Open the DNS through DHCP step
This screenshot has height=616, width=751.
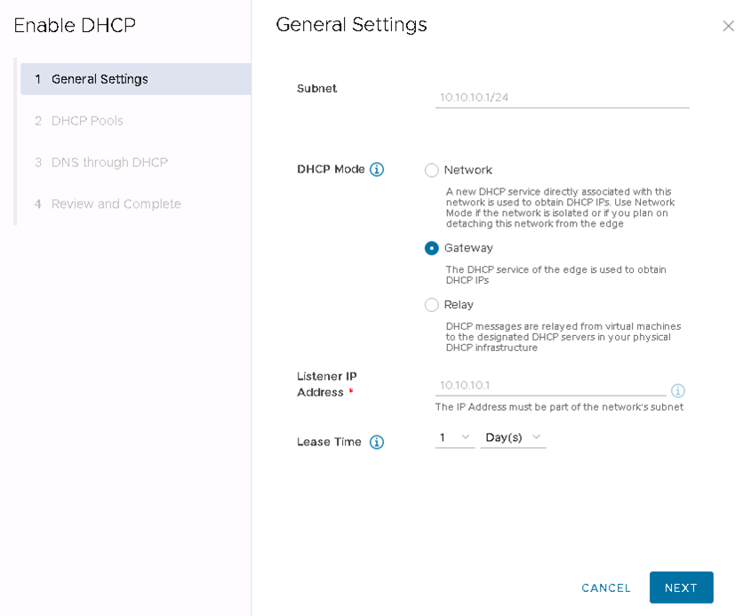point(109,163)
